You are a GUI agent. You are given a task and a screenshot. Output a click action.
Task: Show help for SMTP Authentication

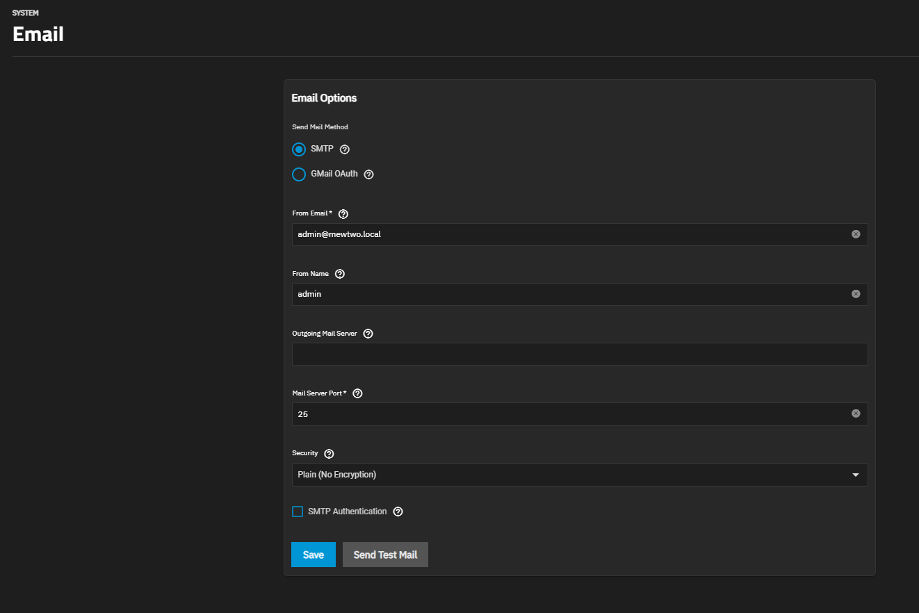[x=398, y=512]
